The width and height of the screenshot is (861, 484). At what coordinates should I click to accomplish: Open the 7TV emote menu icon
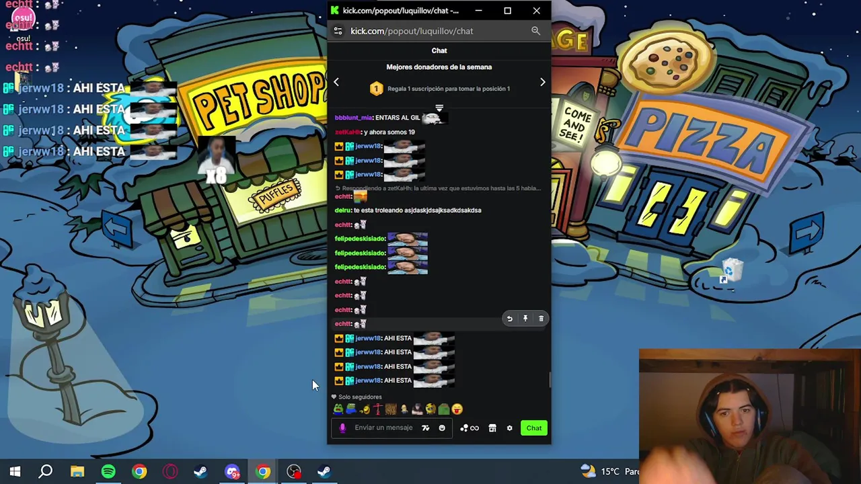click(x=425, y=428)
